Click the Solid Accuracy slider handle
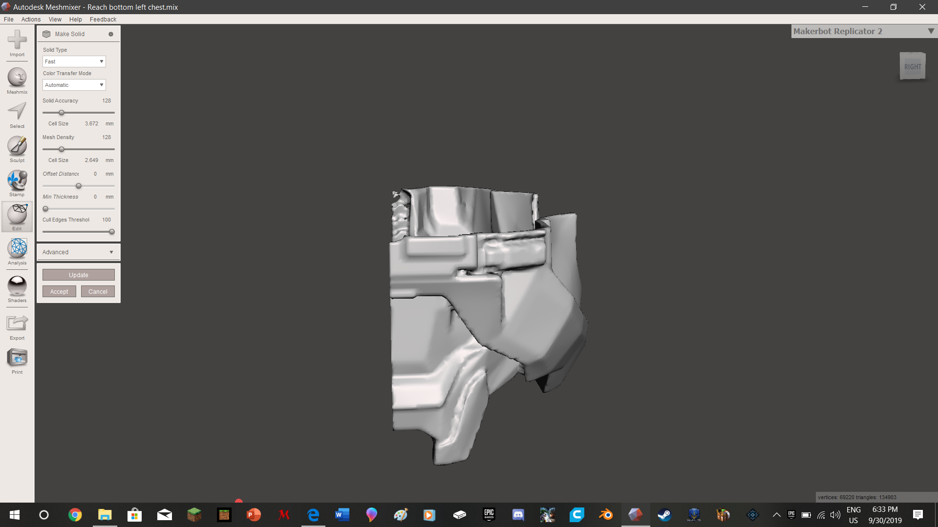This screenshot has width=938, height=527. pyautogui.click(x=62, y=113)
